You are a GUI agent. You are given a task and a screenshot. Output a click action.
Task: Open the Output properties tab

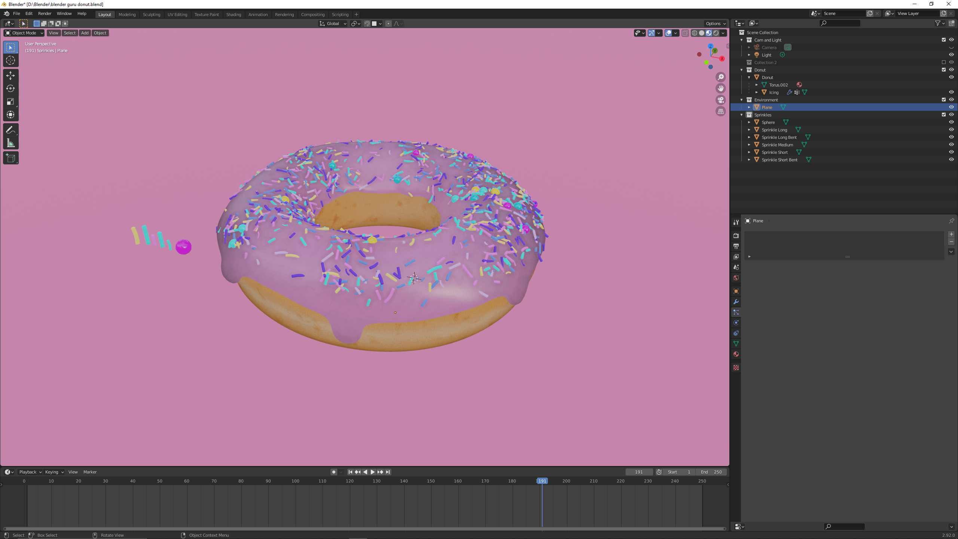pos(736,246)
